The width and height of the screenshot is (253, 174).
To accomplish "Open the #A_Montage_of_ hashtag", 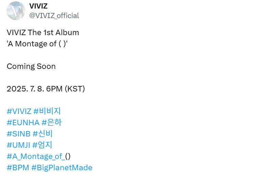I will [x=36, y=156].
